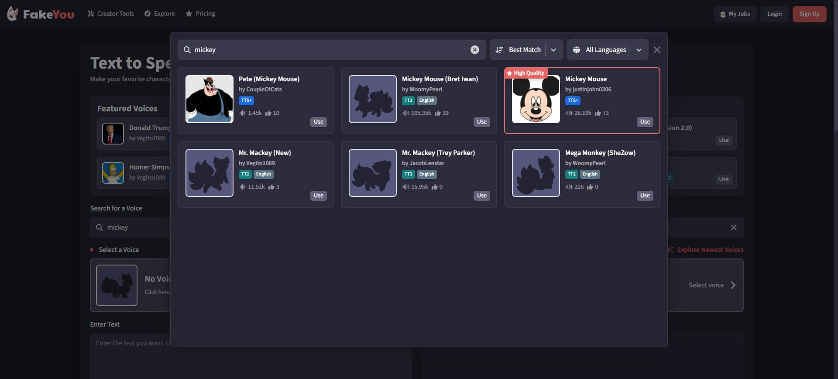Use the Pete (Mickey Mouse) voice

pos(319,122)
